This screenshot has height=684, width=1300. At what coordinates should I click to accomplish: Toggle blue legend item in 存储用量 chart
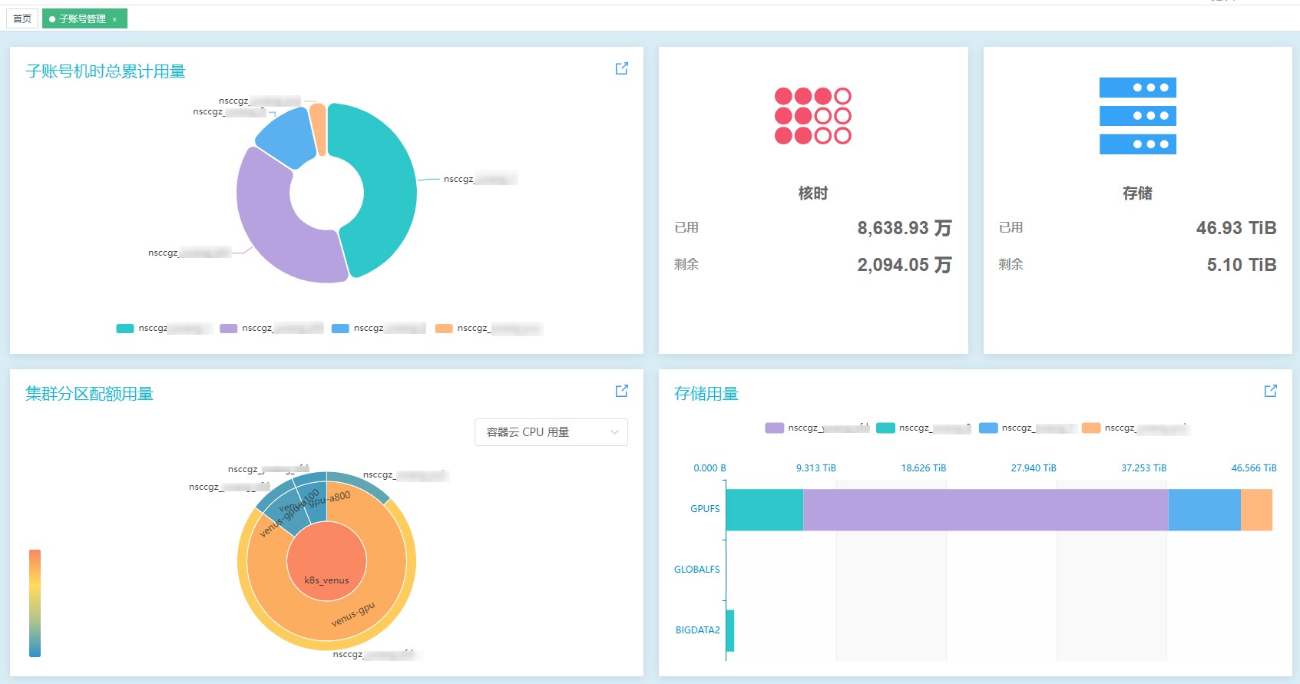tap(988, 428)
